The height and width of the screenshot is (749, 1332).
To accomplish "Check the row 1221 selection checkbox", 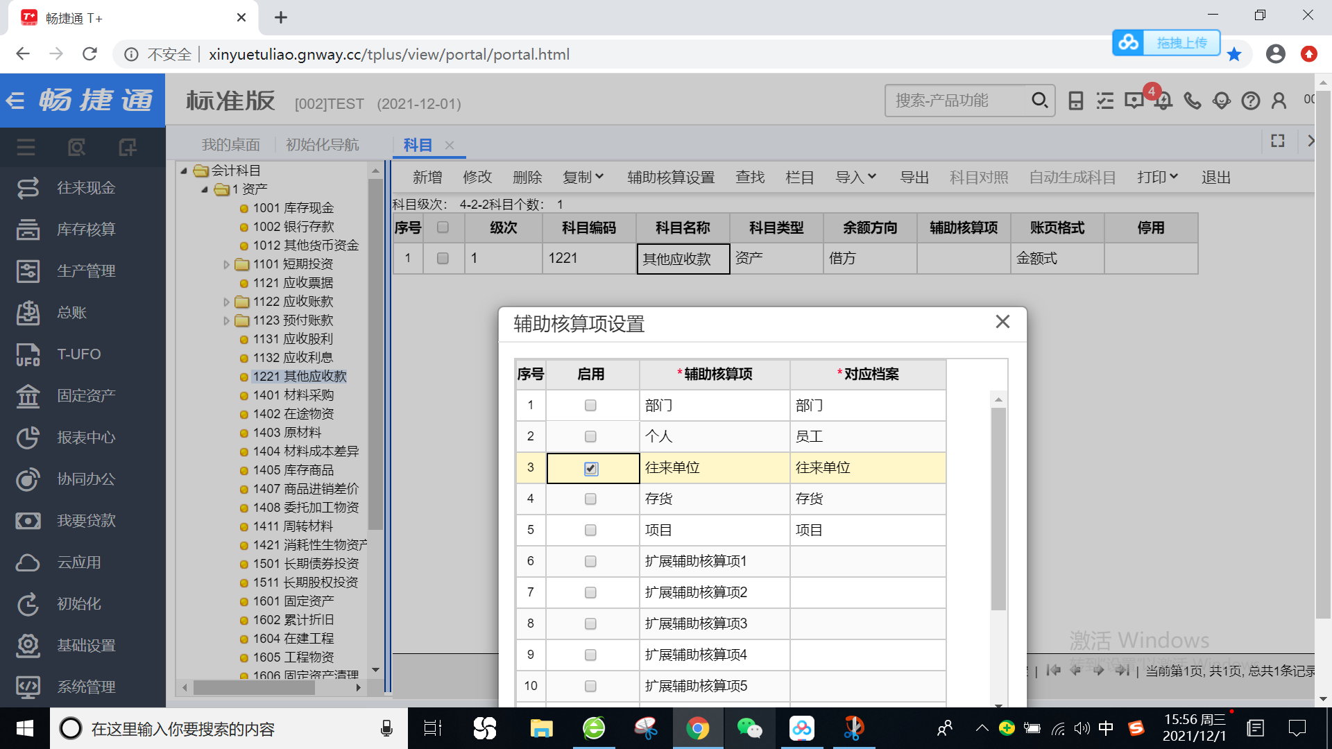I will pos(443,259).
